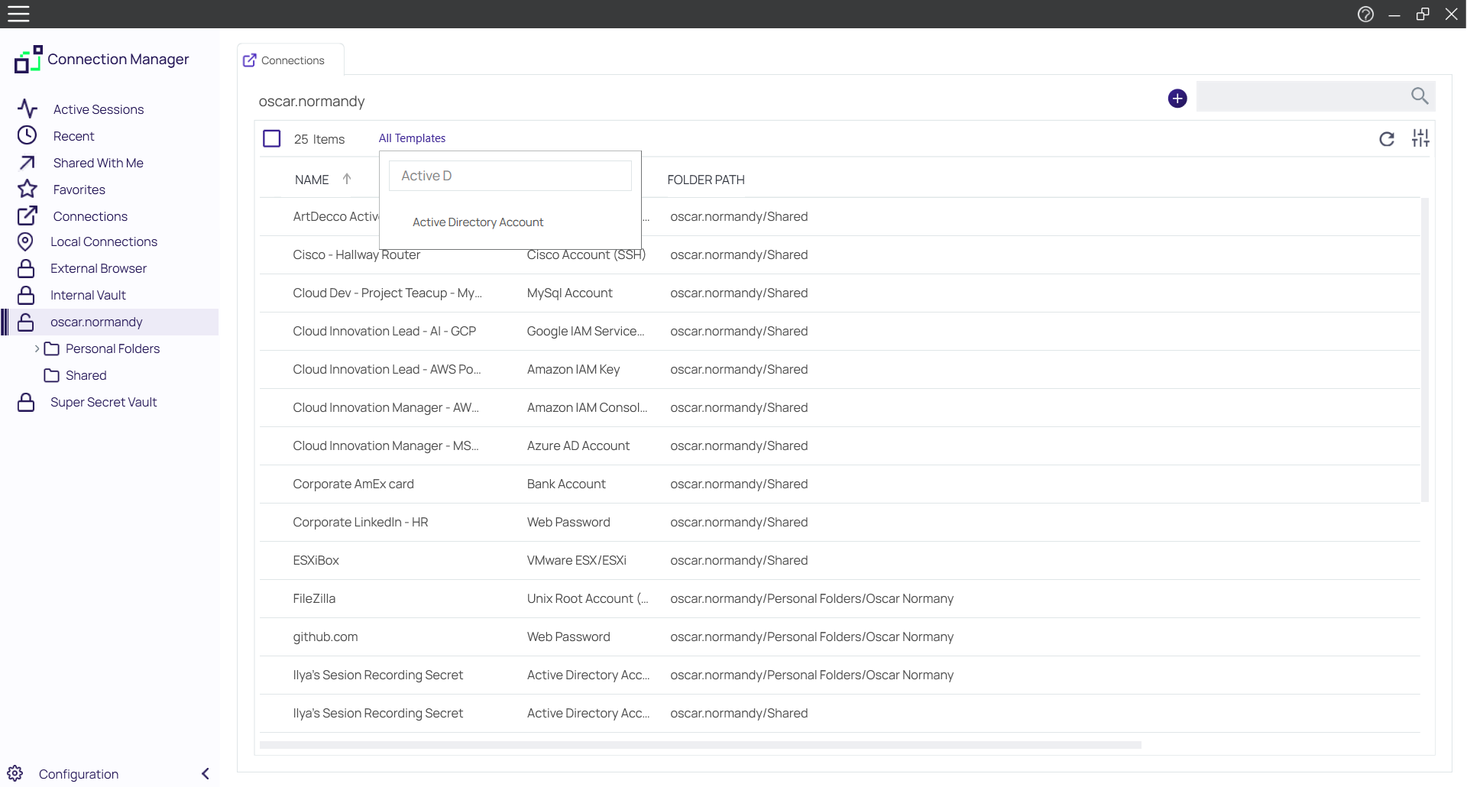1467x787 pixels.
Task: Select Active Directory Account from dropdown
Action: tap(478, 222)
